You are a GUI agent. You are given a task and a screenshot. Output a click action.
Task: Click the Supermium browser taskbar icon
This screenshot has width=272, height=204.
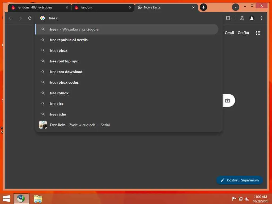[x=21, y=199]
